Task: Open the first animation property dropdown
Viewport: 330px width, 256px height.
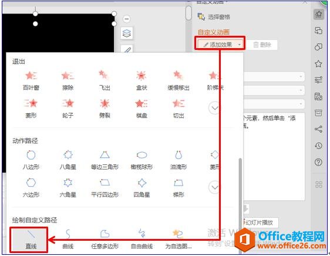Action: coord(274,77)
